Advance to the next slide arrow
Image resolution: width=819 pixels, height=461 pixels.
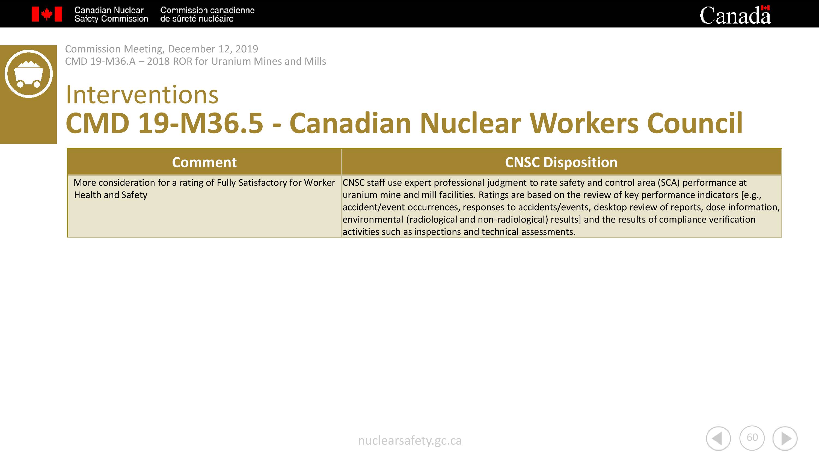[785, 438]
